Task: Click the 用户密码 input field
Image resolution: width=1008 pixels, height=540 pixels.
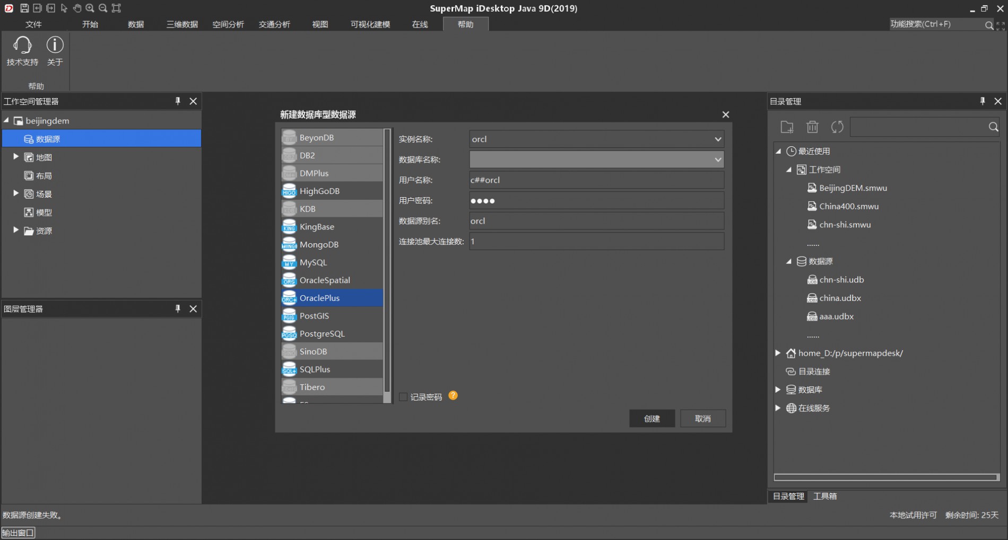Action: point(597,200)
